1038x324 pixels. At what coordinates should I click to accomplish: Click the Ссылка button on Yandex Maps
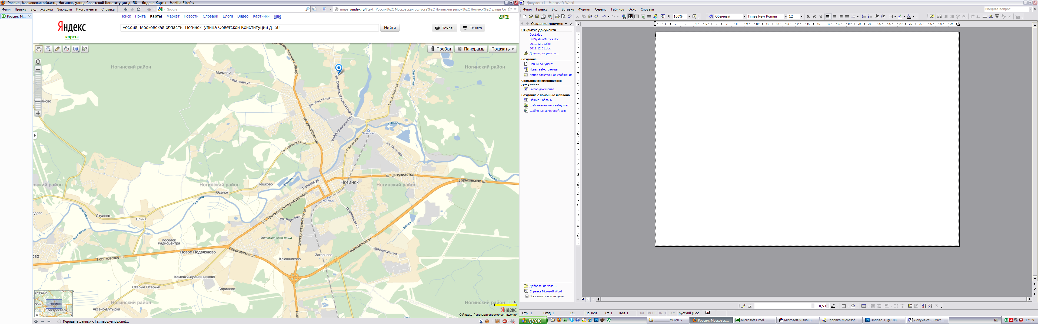point(472,28)
